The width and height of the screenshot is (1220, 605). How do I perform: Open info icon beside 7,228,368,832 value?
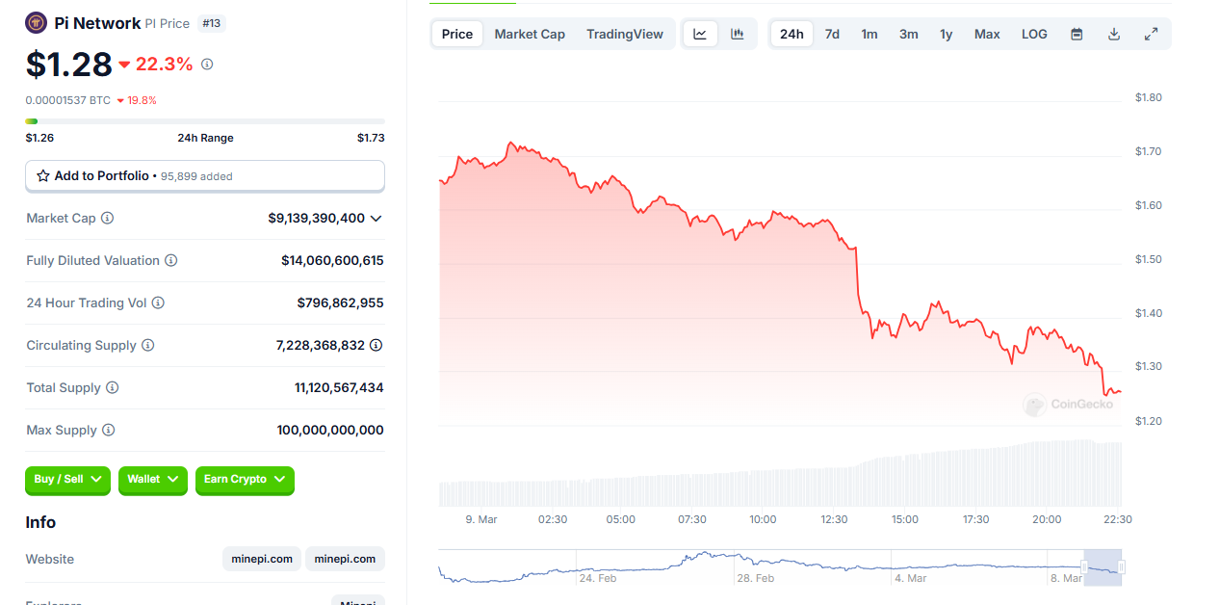376,345
